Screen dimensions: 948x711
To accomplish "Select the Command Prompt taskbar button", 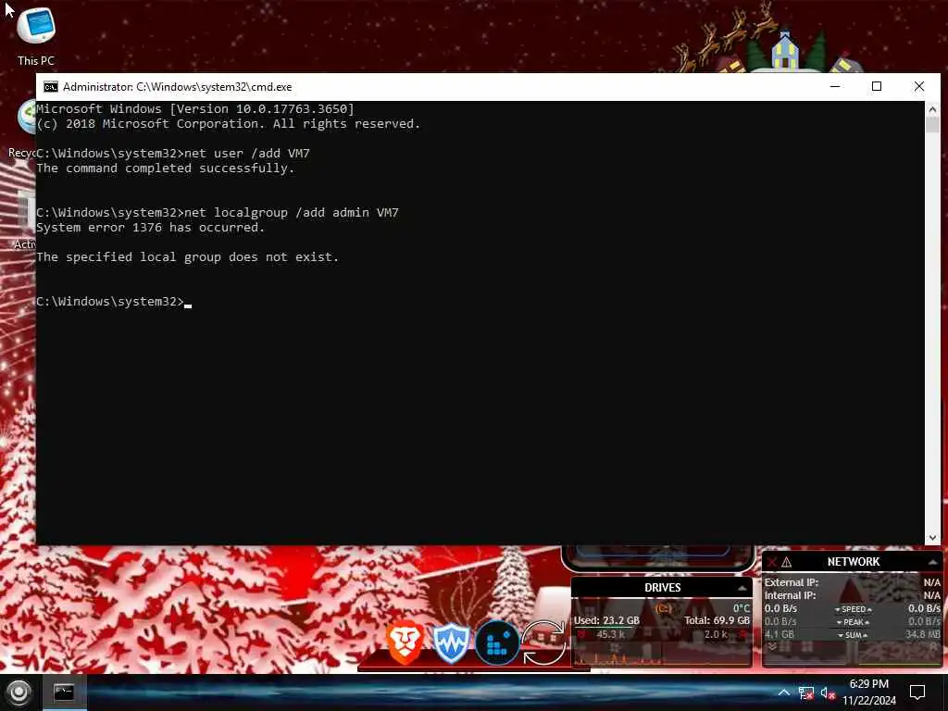I will [x=64, y=692].
